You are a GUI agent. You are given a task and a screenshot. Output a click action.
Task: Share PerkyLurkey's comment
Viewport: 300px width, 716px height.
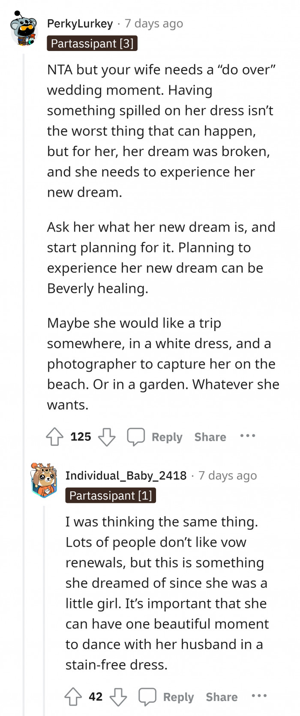click(210, 437)
